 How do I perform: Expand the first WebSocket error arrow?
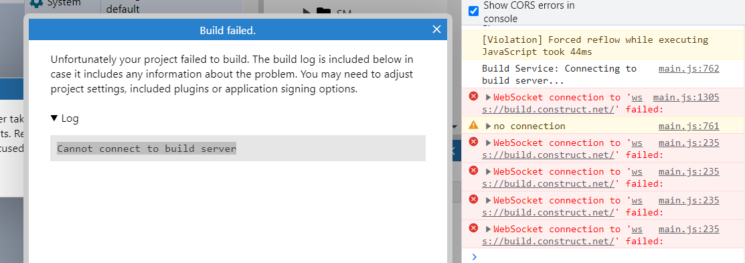click(488, 98)
